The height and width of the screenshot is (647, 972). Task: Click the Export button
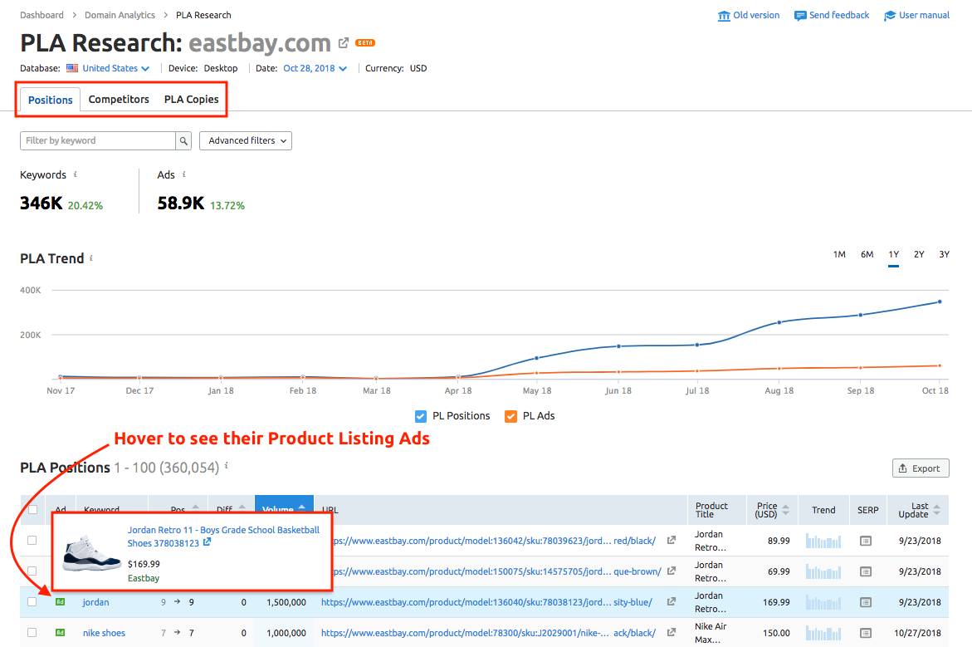[921, 468]
